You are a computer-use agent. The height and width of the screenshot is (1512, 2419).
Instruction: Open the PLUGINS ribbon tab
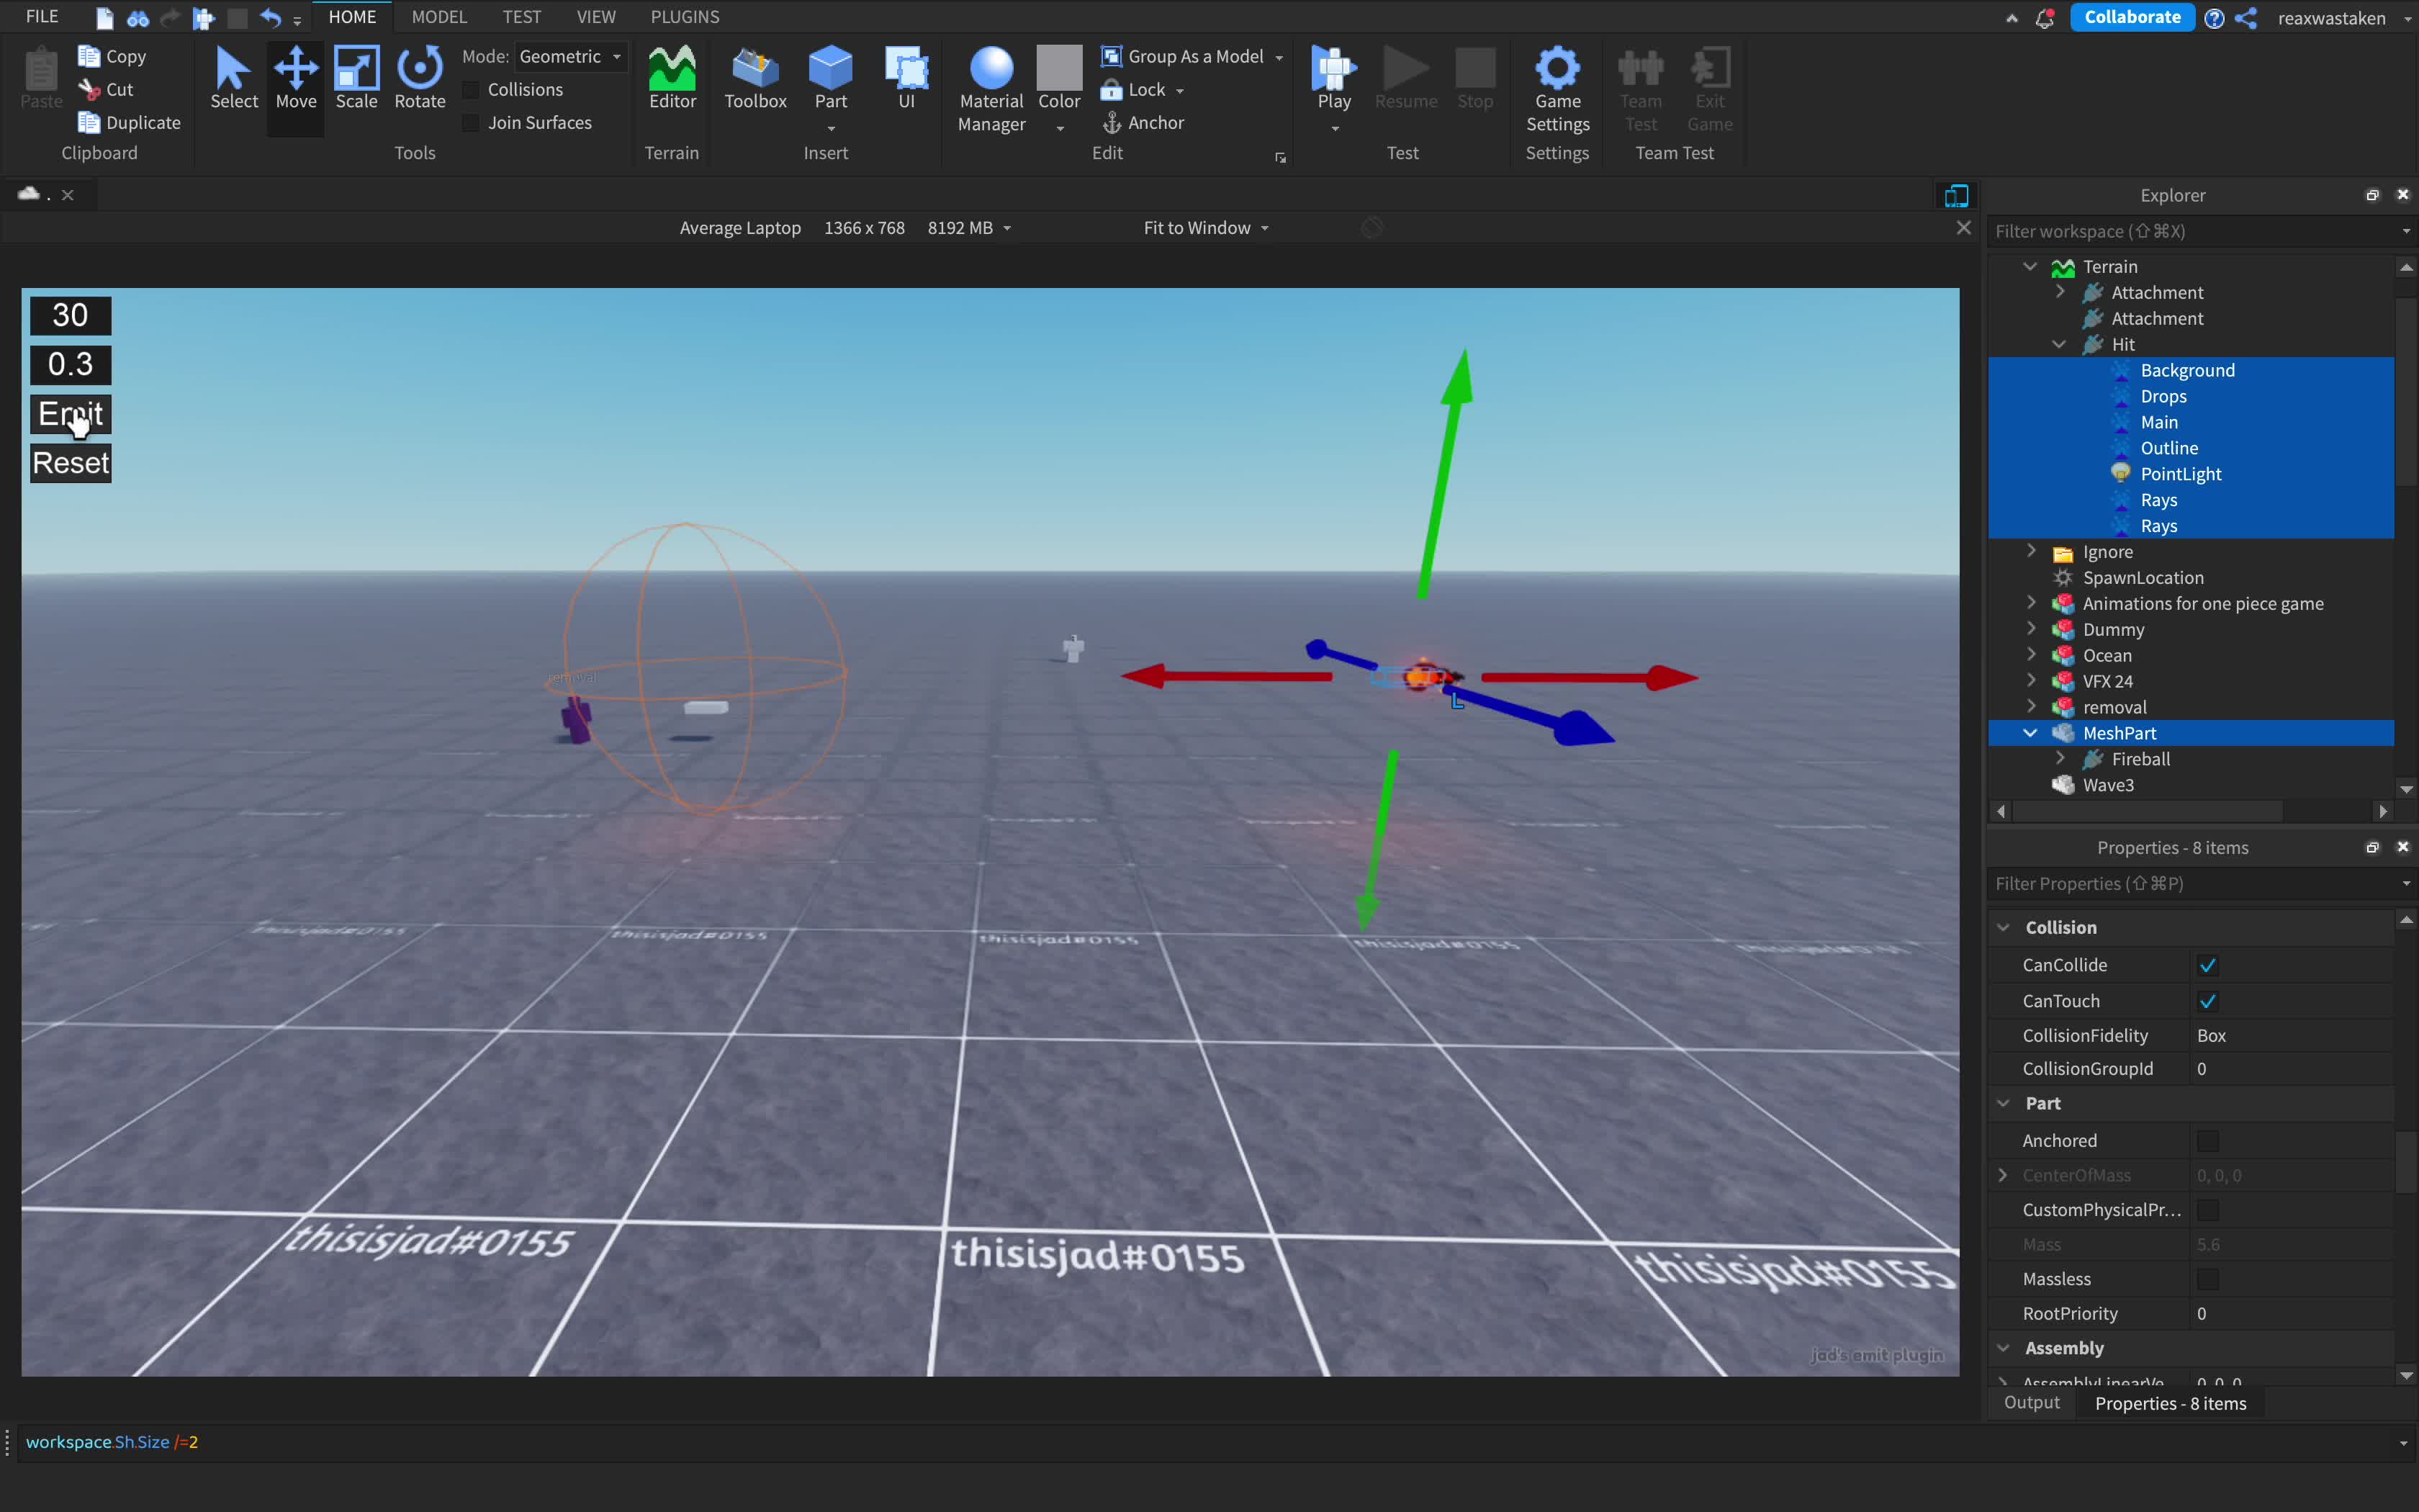coord(684,17)
